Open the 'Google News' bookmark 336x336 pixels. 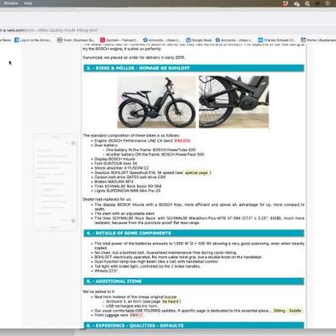click(x=199, y=40)
